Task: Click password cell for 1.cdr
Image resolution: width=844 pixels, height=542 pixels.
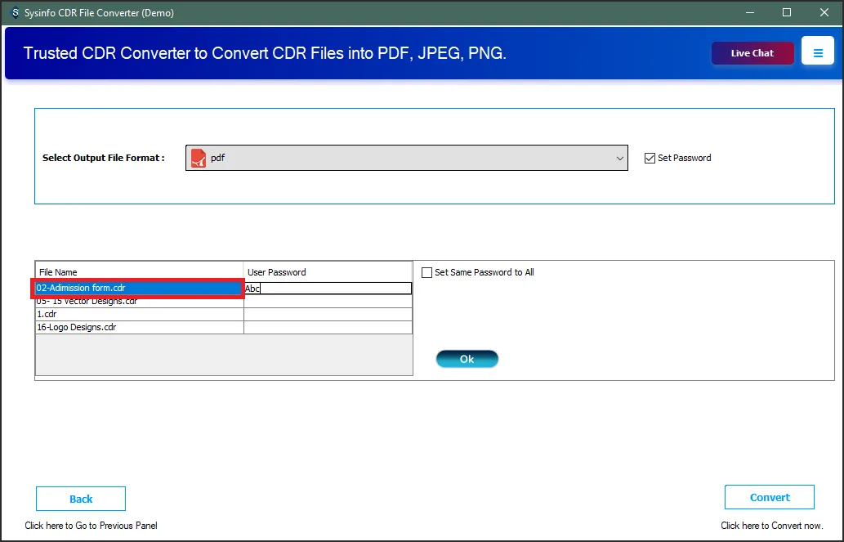Action: (328, 314)
